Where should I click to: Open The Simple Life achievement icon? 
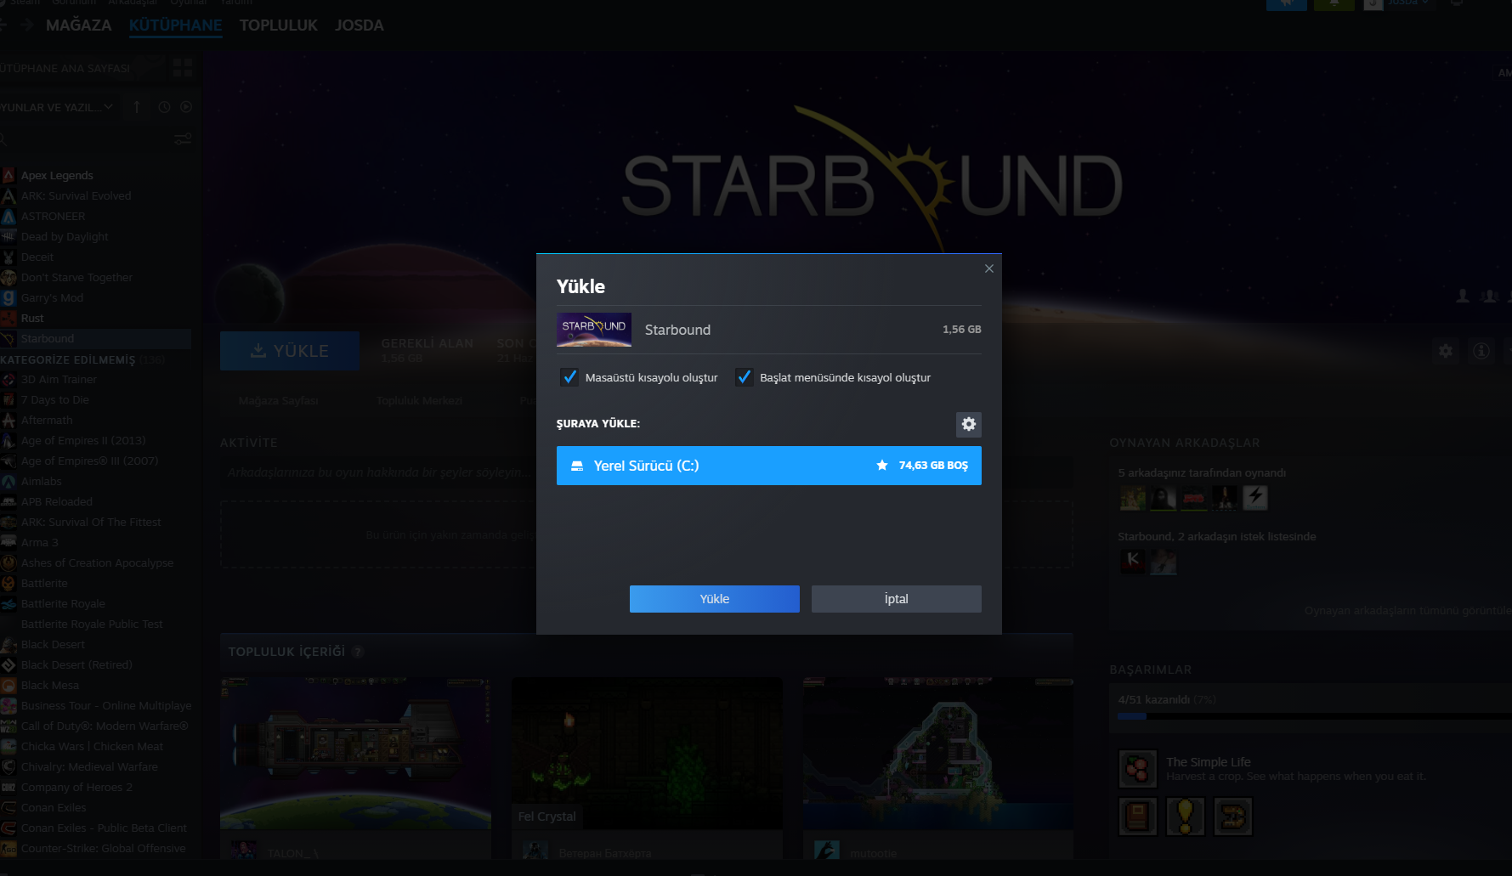(1137, 769)
